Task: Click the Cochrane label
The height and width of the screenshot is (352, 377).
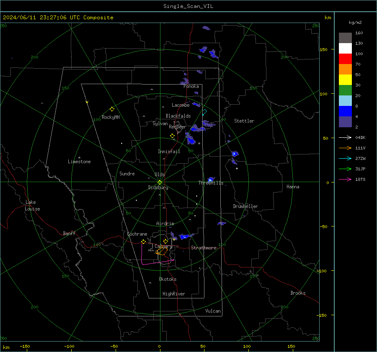Action: pos(137,234)
